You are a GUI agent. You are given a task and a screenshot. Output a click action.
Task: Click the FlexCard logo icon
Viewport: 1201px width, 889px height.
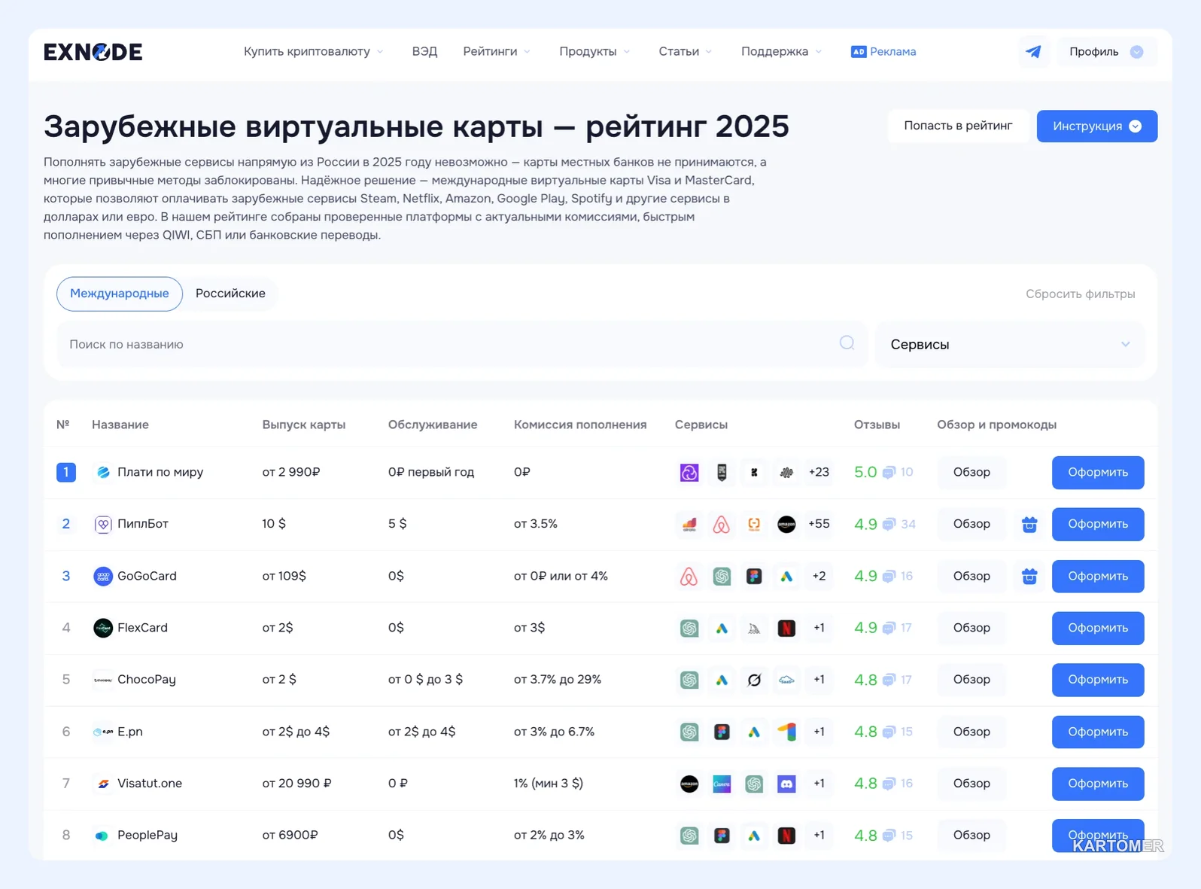point(103,628)
